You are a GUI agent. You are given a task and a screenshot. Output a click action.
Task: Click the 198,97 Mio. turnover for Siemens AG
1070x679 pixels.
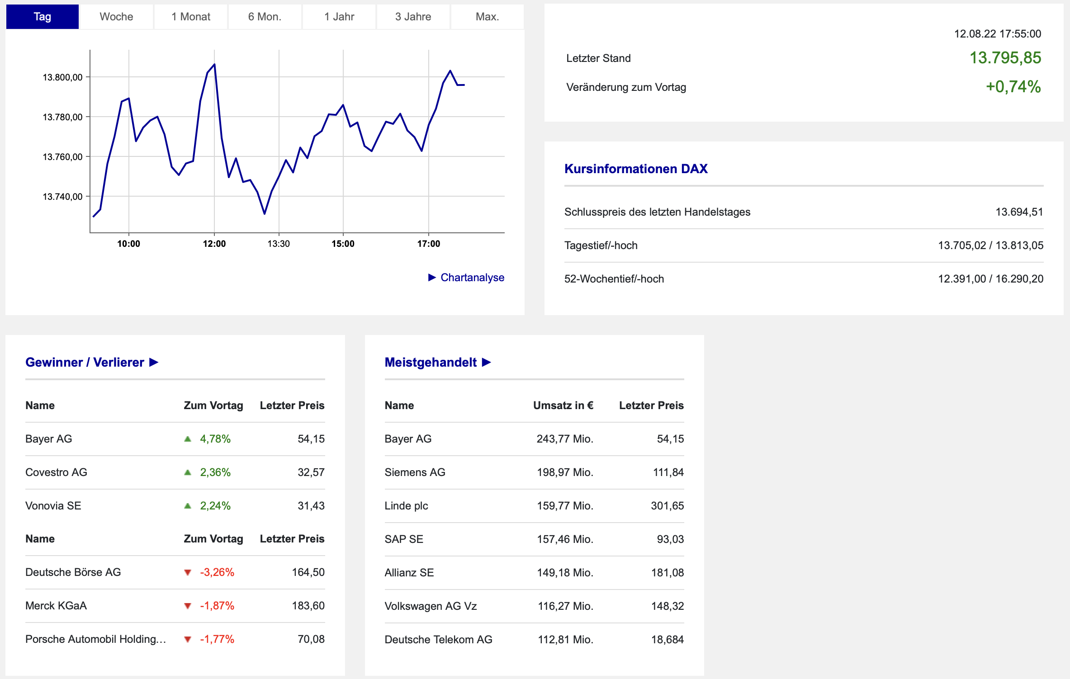pos(565,472)
